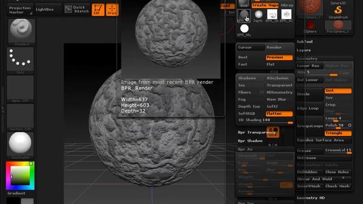Expand the SubTool palette section

(x=305, y=41)
